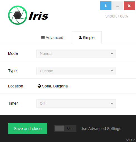Click the v1.1.7 version label
The height and width of the screenshot is (142, 136).
click(130, 140)
